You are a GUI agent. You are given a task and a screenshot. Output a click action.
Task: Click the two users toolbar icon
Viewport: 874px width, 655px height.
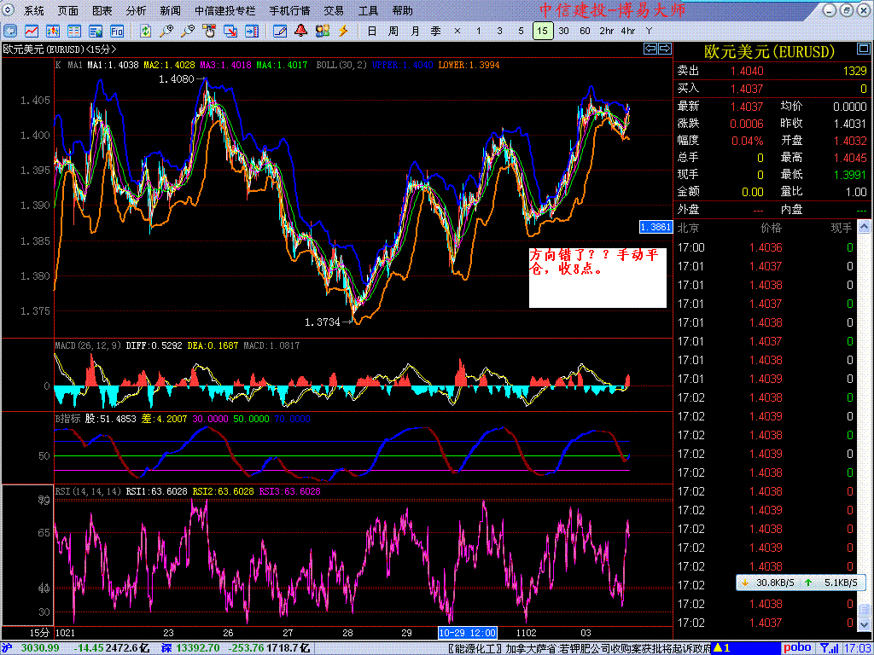tap(323, 31)
